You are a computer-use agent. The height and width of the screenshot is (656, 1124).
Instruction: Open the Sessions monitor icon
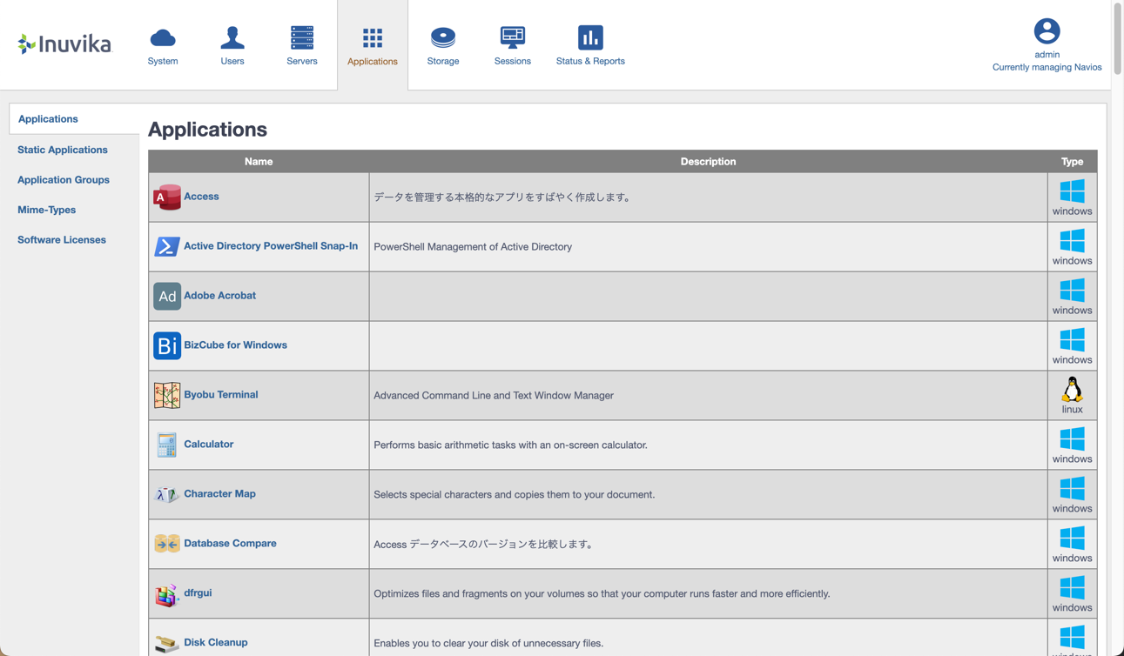coord(513,37)
